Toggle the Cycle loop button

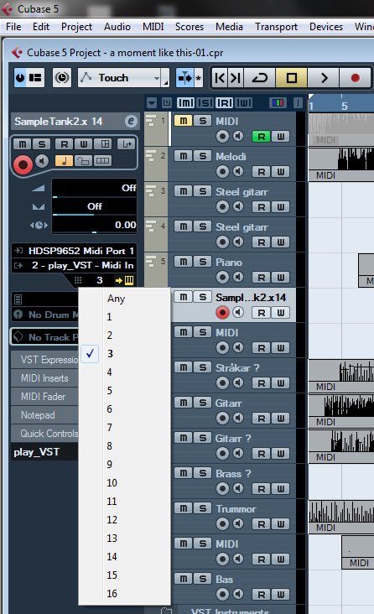pos(260,77)
